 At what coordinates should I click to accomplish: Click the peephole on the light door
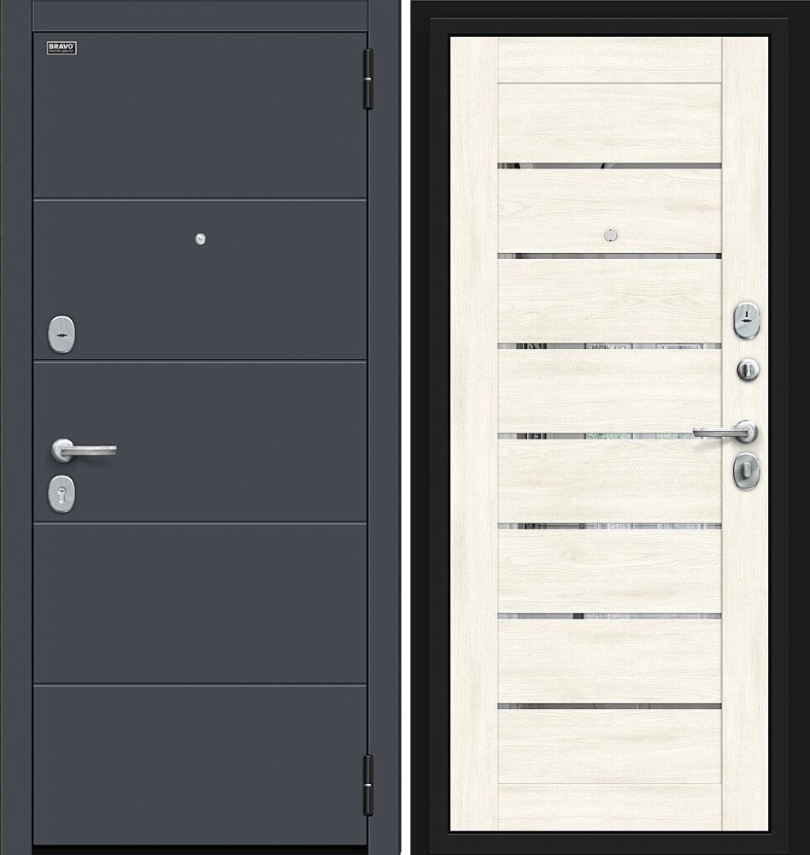pyautogui.click(x=610, y=235)
